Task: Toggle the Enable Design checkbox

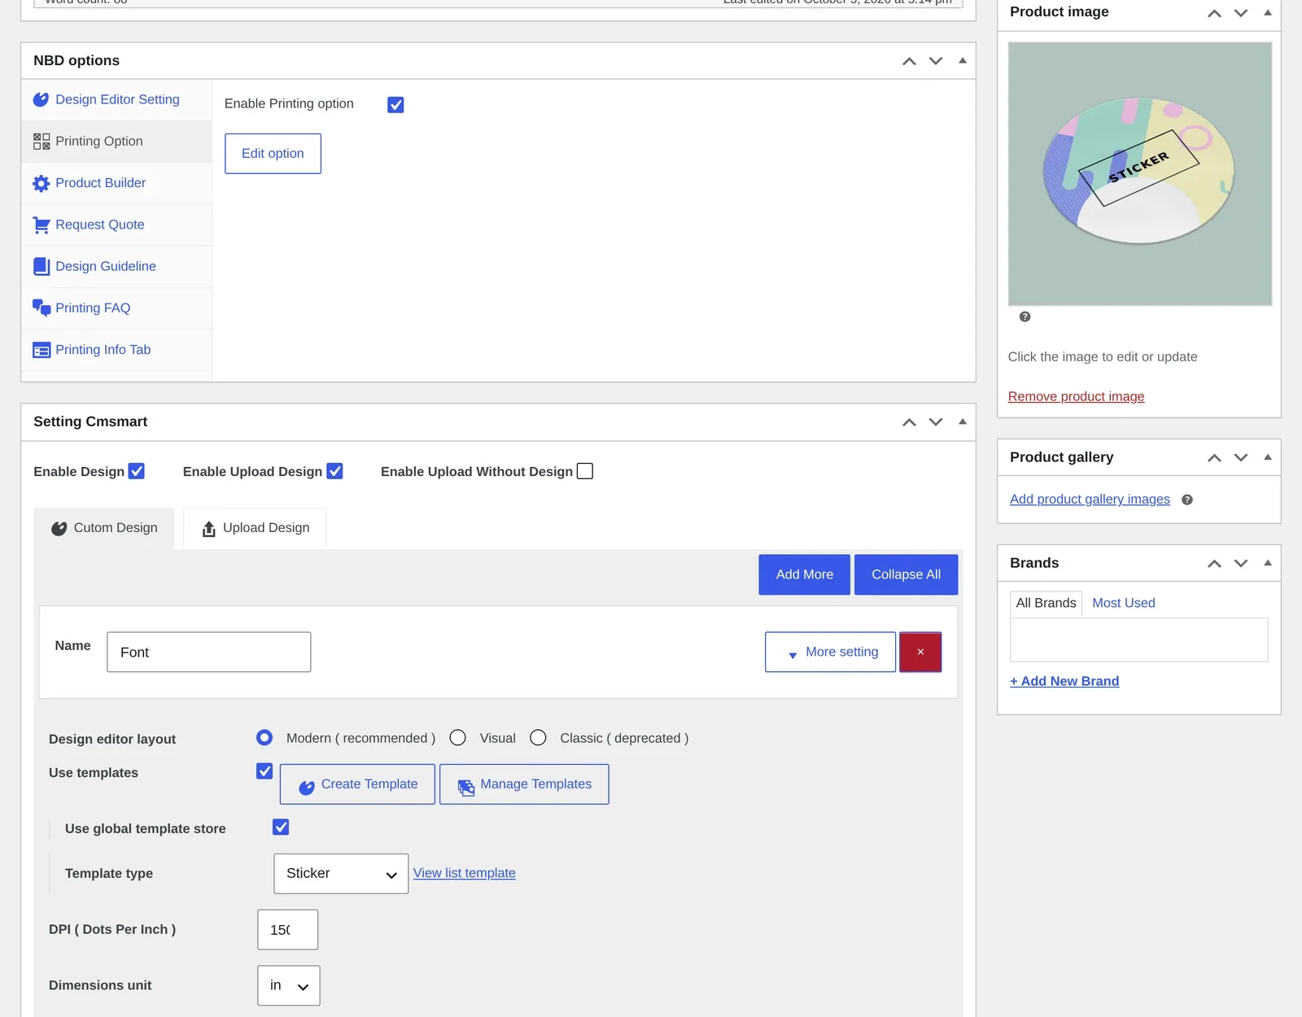Action: tap(137, 471)
